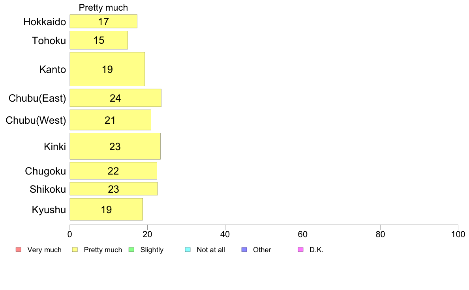469x290 pixels.
Task: Click the Pretty much column header
Action: [x=103, y=7]
